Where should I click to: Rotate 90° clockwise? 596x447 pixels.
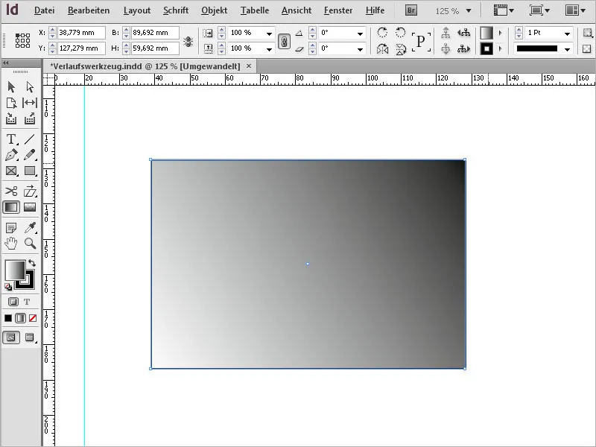coord(382,33)
